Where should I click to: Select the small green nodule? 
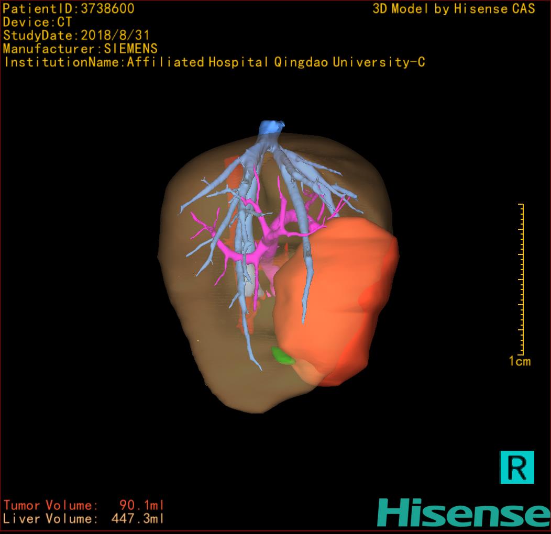point(283,356)
